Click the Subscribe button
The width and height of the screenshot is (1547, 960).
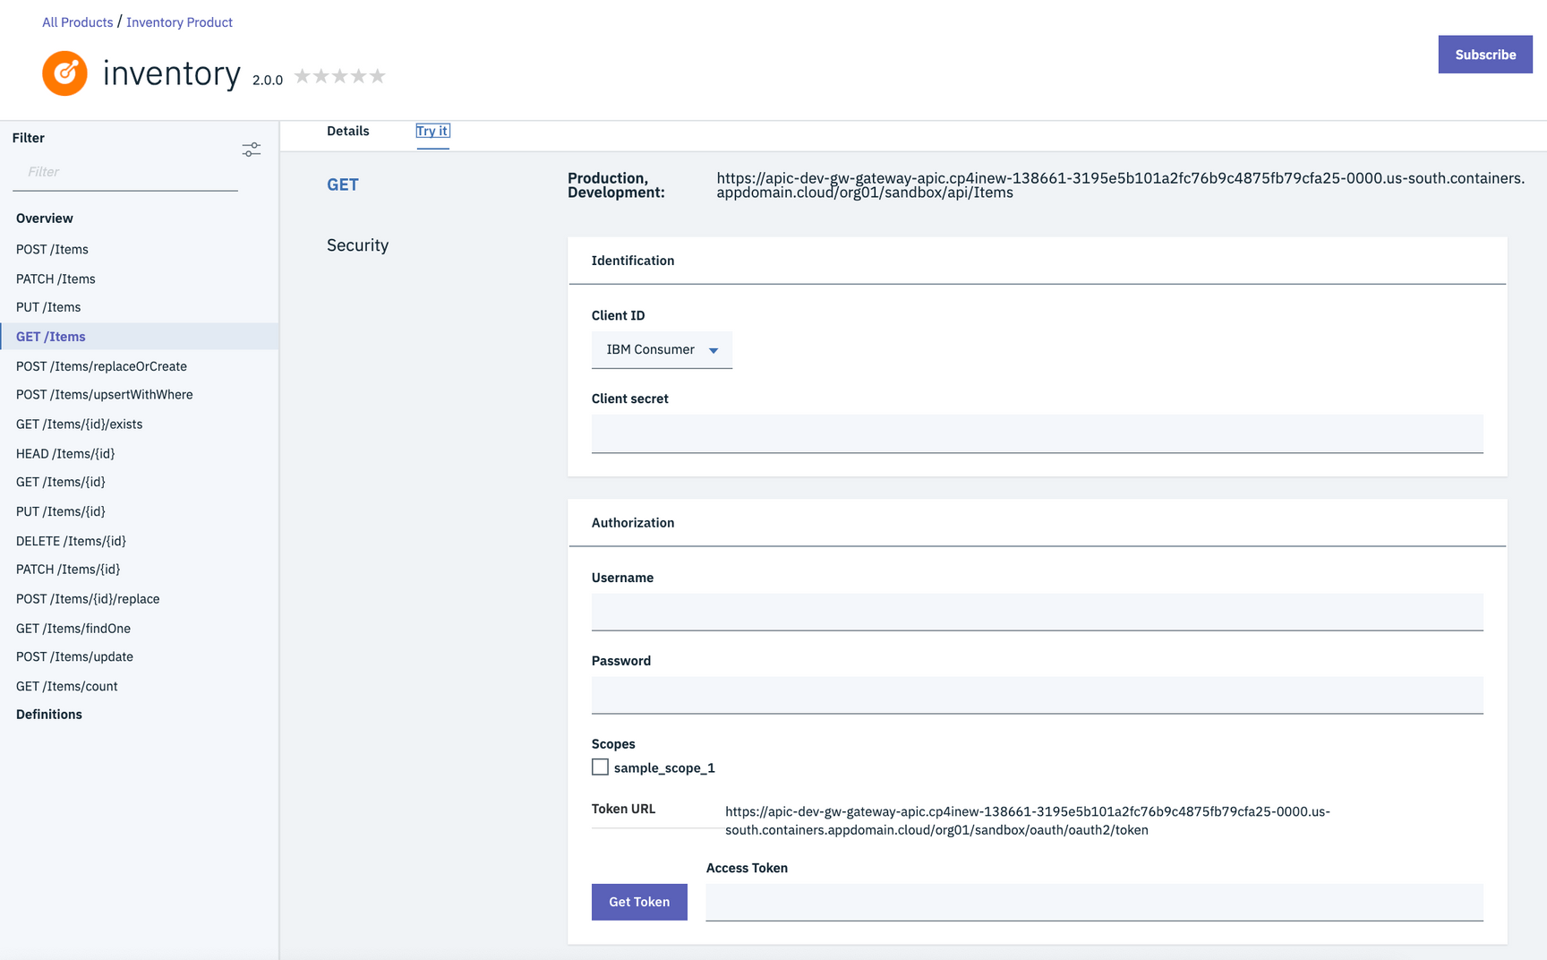pyautogui.click(x=1484, y=55)
